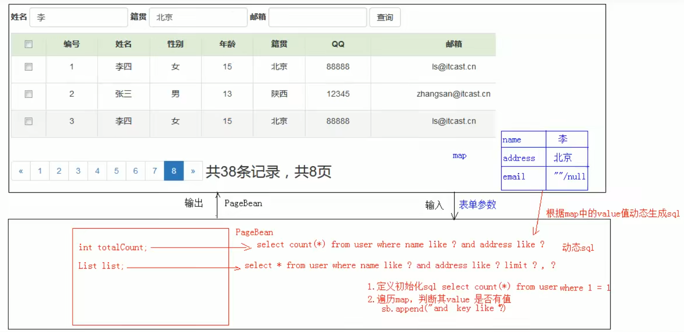Click the 姓名 column header

point(123,44)
